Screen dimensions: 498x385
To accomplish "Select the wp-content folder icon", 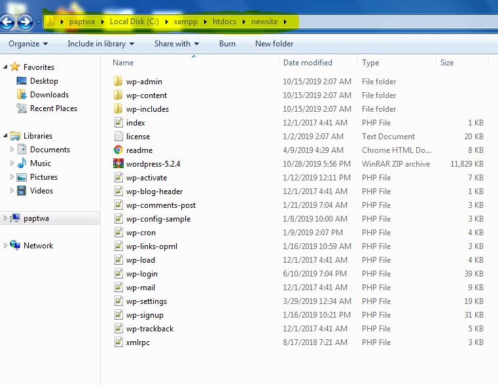I will 118,95.
